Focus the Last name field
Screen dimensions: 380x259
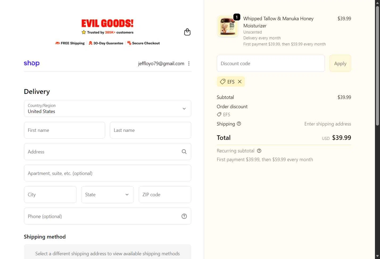point(151,130)
